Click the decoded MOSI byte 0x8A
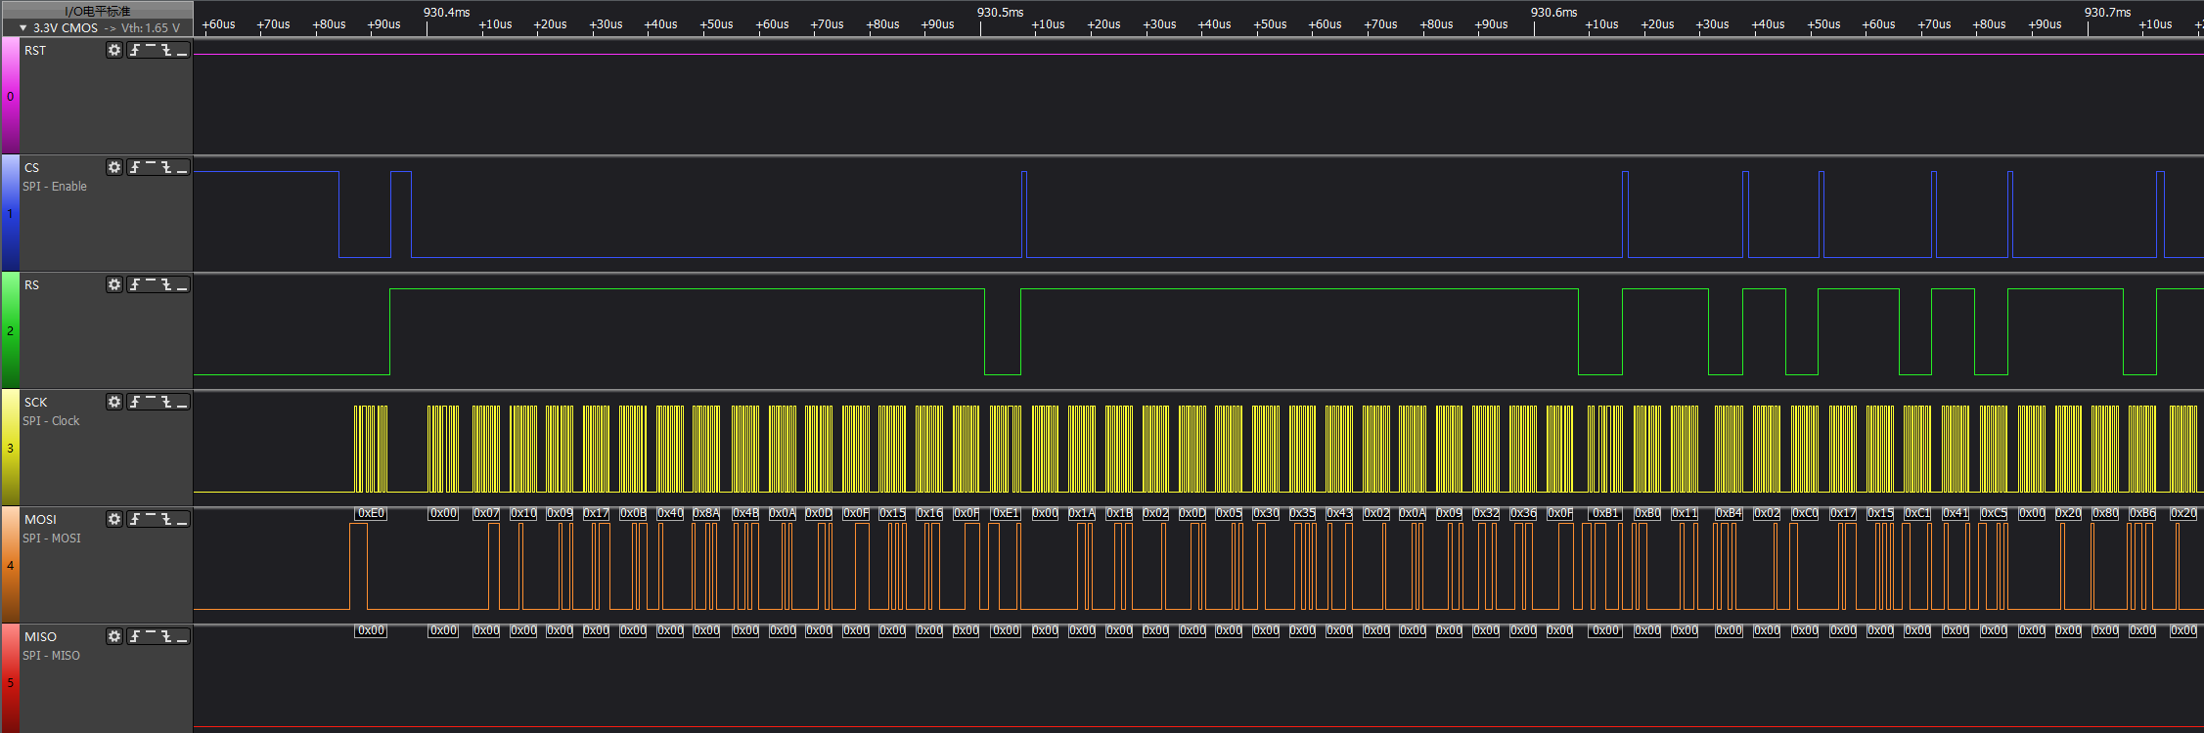Image resolution: width=2204 pixels, height=733 pixels. pyautogui.click(x=706, y=513)
